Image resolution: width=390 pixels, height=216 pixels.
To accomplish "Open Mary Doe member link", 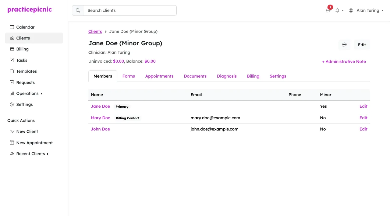I will click(x=101, y=118).
